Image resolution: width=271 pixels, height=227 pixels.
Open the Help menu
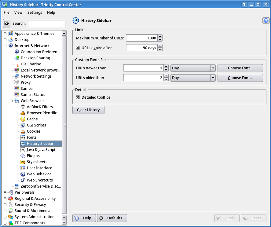pyautogui.click(x=51, y=13)
